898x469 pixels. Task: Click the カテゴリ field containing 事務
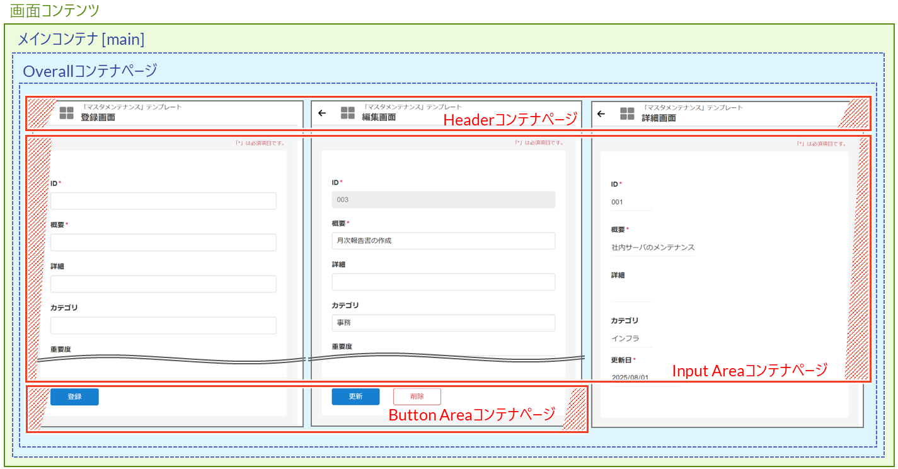443,323
